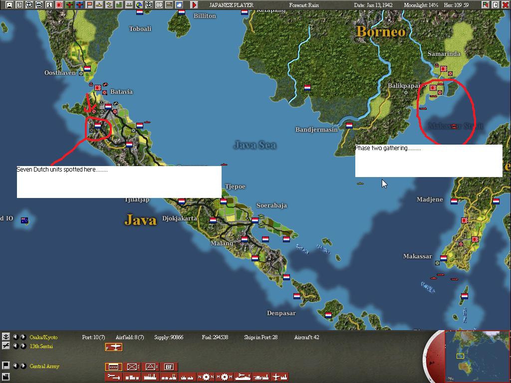Click the XXXX headquarters unit button
511x383 pixels.
click(114, 367)
